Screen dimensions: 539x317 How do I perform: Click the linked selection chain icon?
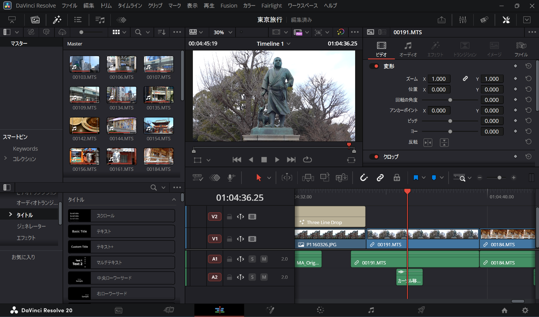[x=380, y=178]
